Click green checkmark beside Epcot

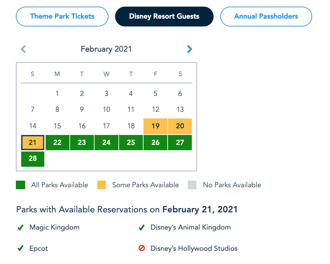21,248
